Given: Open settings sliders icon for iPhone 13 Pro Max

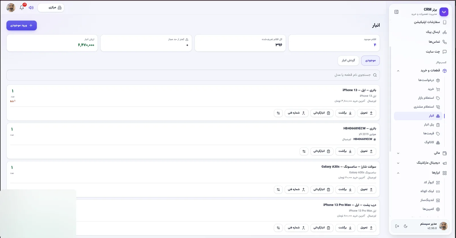Looking at the screenshot, I should [x=278, y=228].
